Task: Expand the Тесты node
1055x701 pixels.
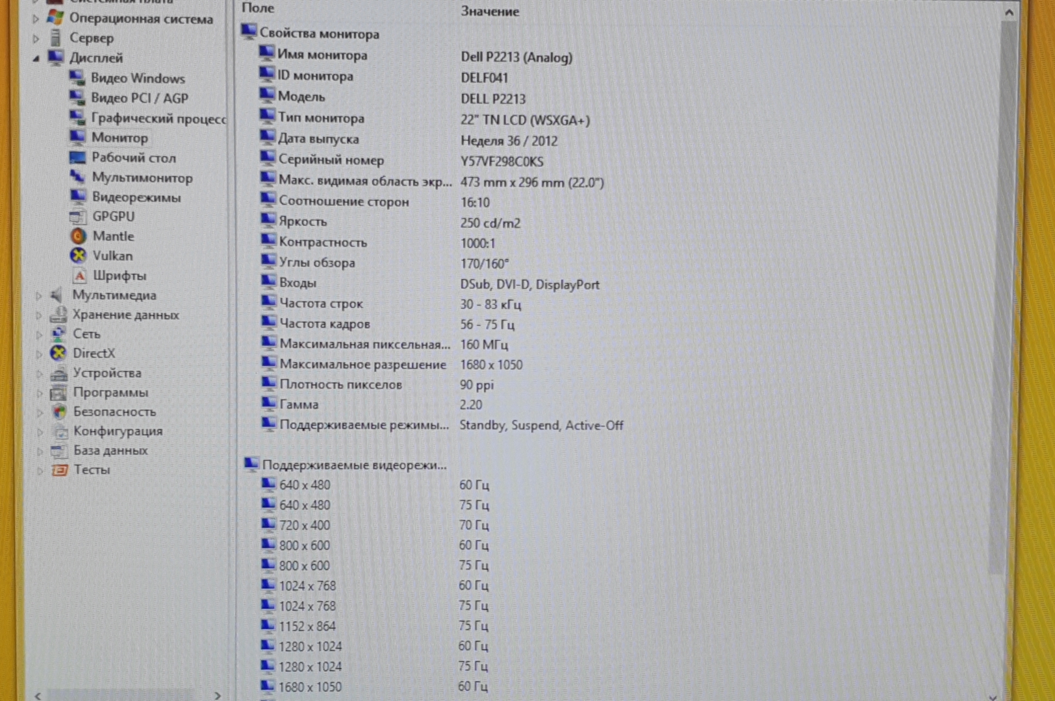Action: click(39, 470)
